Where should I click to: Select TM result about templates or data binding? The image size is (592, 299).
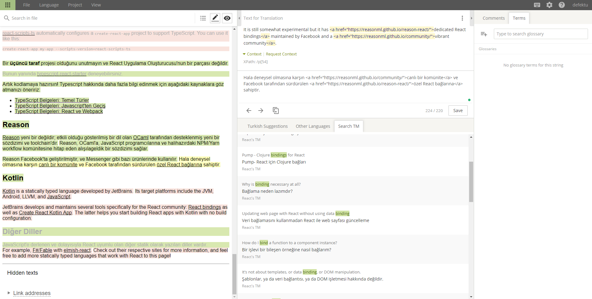coord(353,279)
